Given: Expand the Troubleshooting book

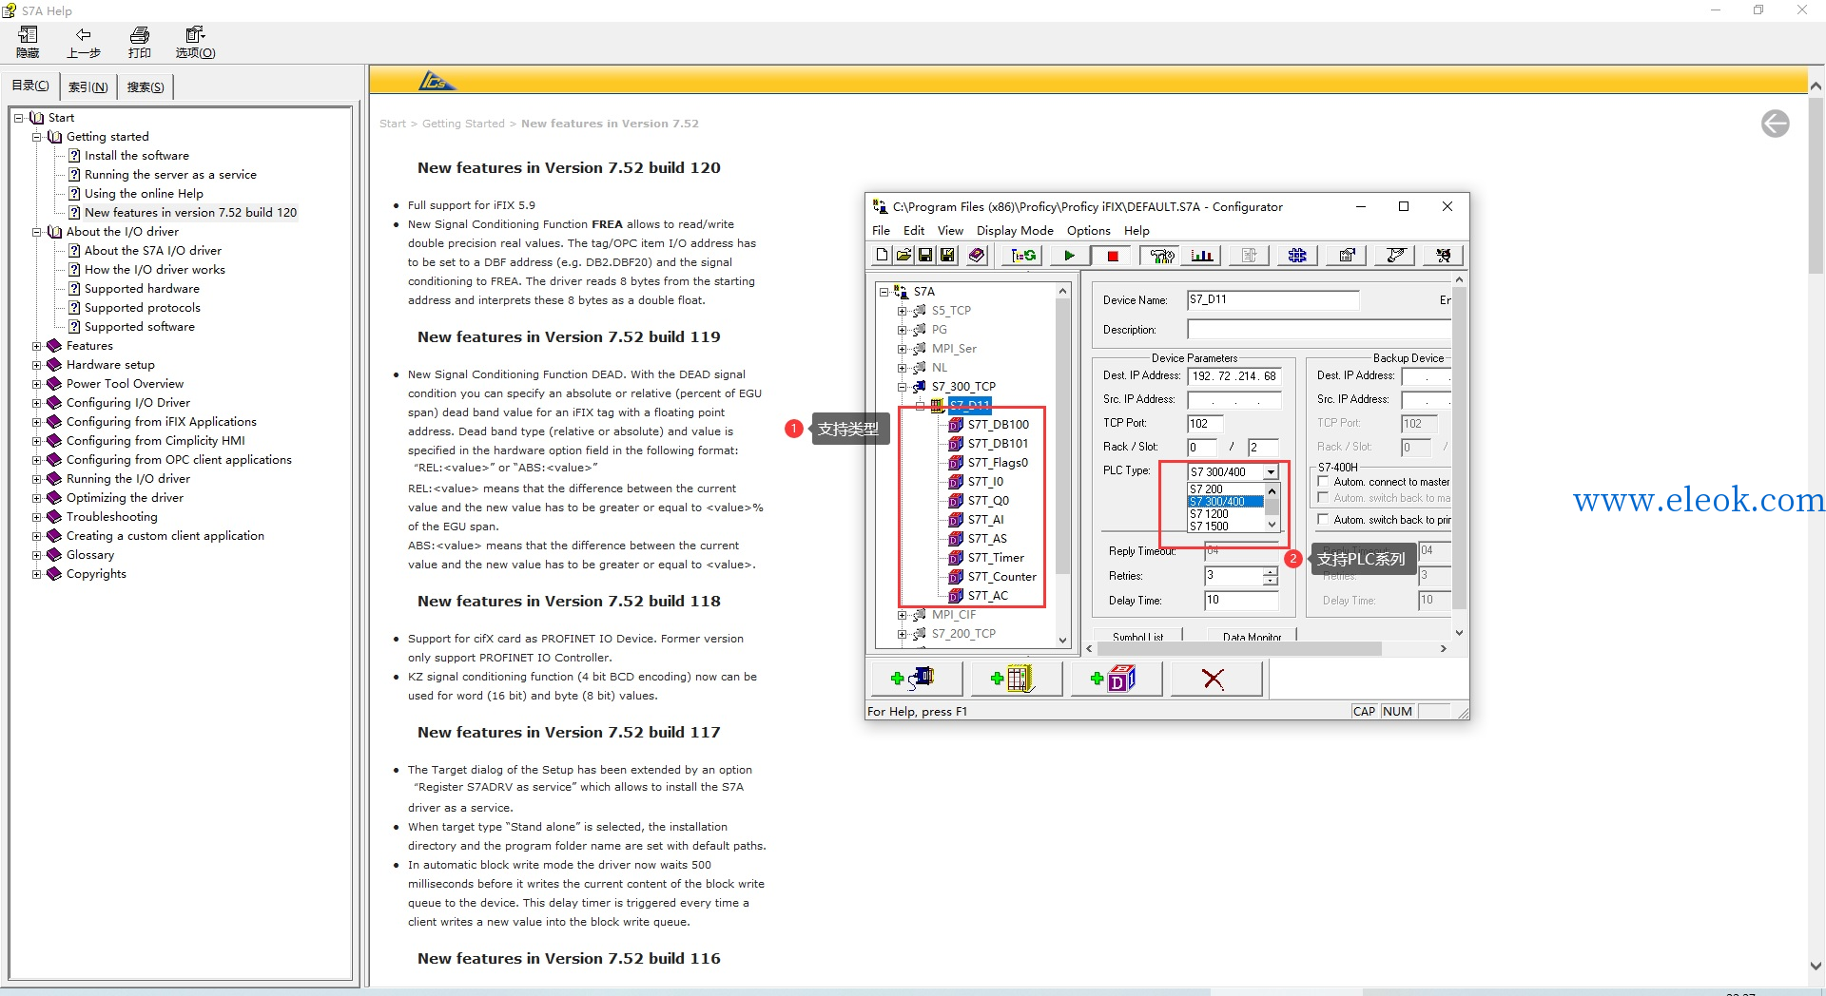Looking at the screenshot, I should (x=37, y=517).
